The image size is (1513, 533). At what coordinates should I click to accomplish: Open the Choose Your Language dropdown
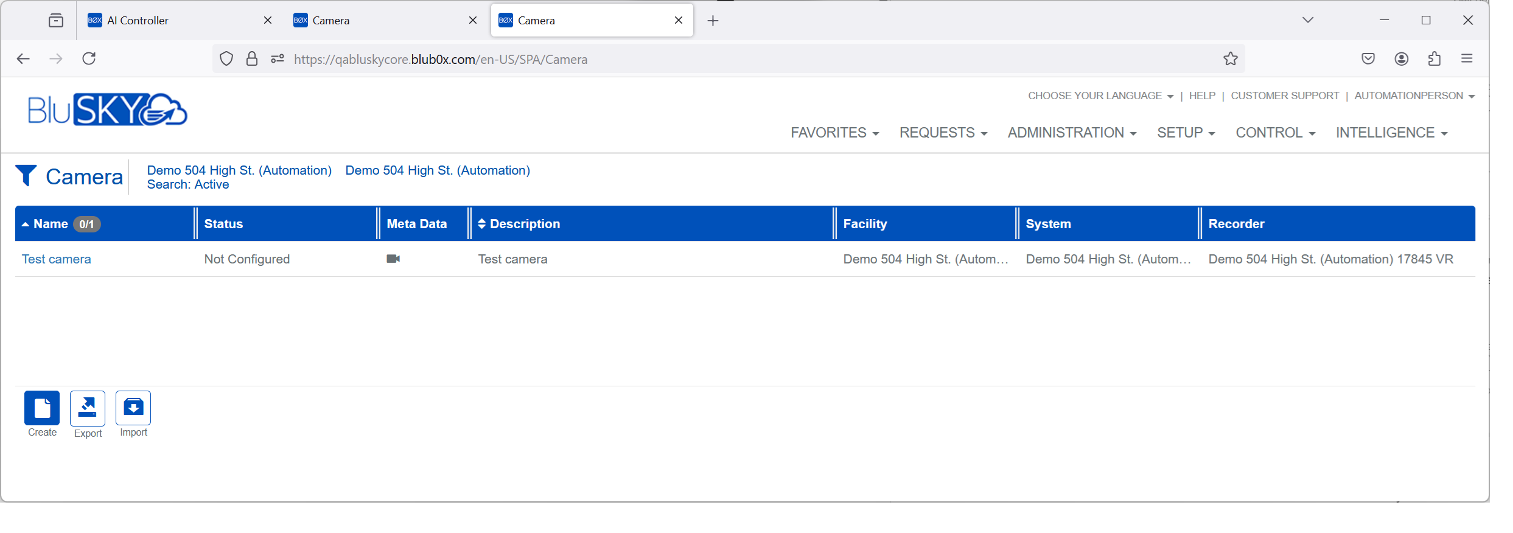tap(1100, 96)
